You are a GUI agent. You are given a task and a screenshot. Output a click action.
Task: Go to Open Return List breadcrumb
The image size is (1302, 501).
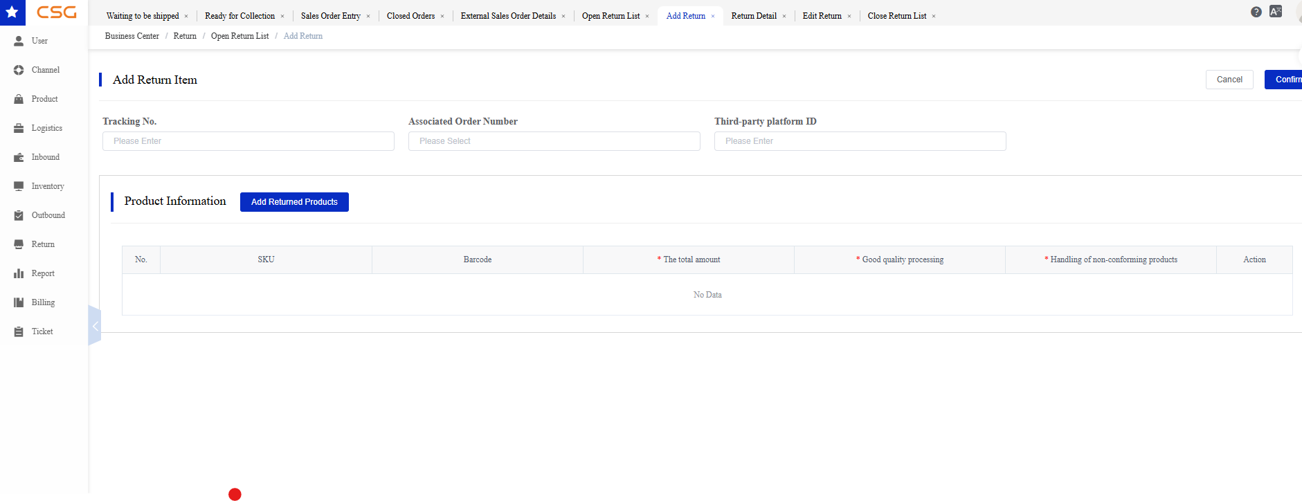pos(239,36)
